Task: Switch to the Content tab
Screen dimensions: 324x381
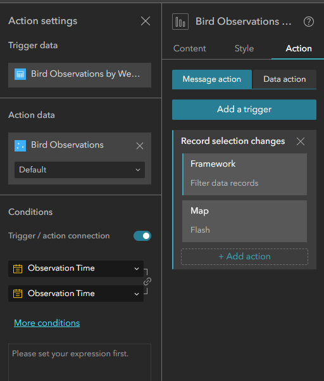Action: [x=190, y=48]
